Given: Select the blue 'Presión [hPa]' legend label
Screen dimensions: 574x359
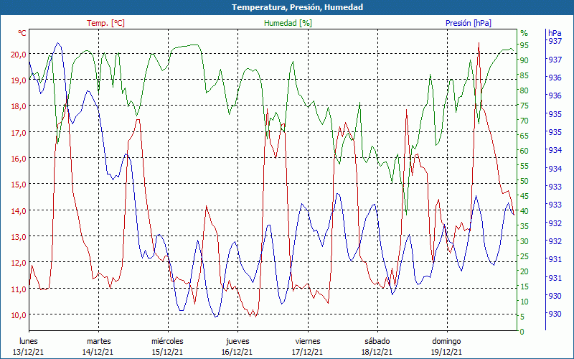Looking at the screenshot, I should (469, 23).
